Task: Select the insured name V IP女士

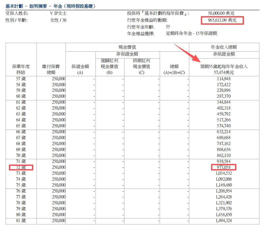Action: (x=58, y=13)
